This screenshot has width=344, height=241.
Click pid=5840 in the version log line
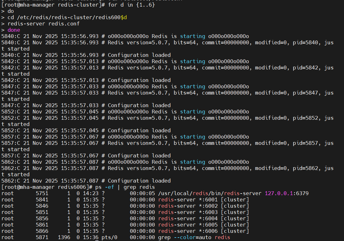[305, 43]
